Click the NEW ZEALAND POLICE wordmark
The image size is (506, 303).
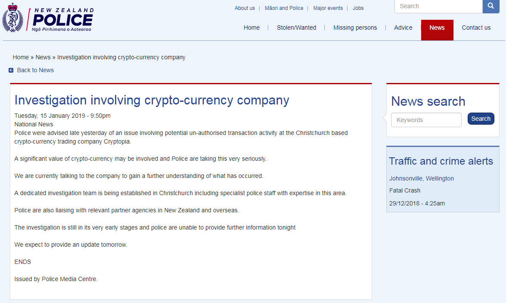coord(62,19)
